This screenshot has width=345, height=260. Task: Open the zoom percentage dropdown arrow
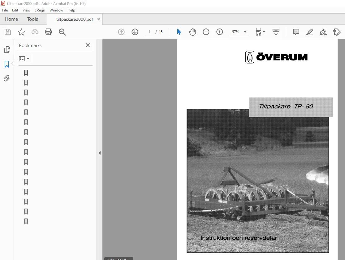(x=245, y=32)
